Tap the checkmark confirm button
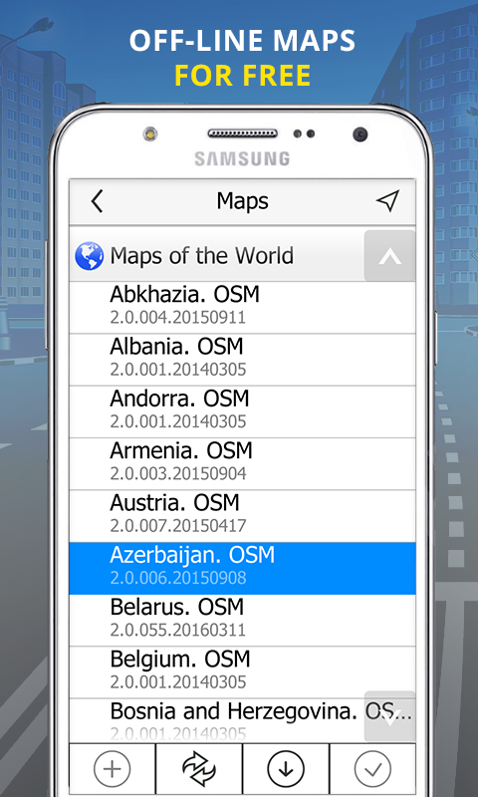The width and height of the screenshot is (478, 797). tap(372, 768)
